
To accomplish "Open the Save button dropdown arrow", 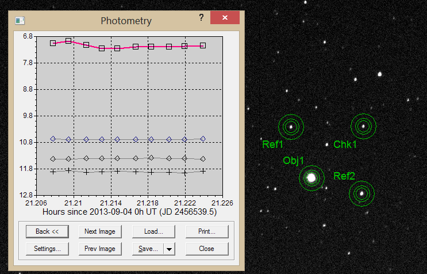I will (168, 249).
